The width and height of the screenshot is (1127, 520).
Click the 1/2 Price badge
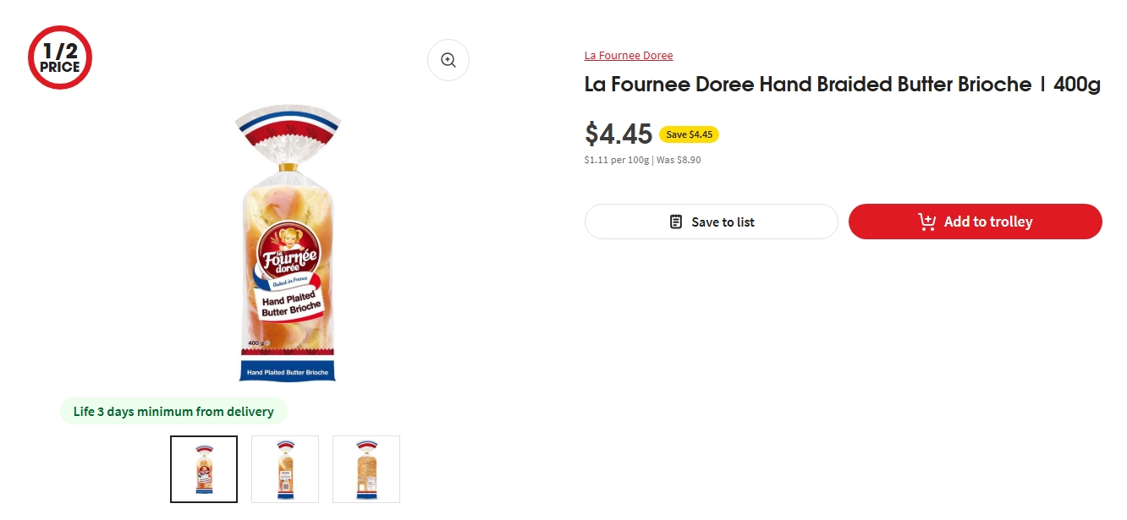(x=59, y=57)
